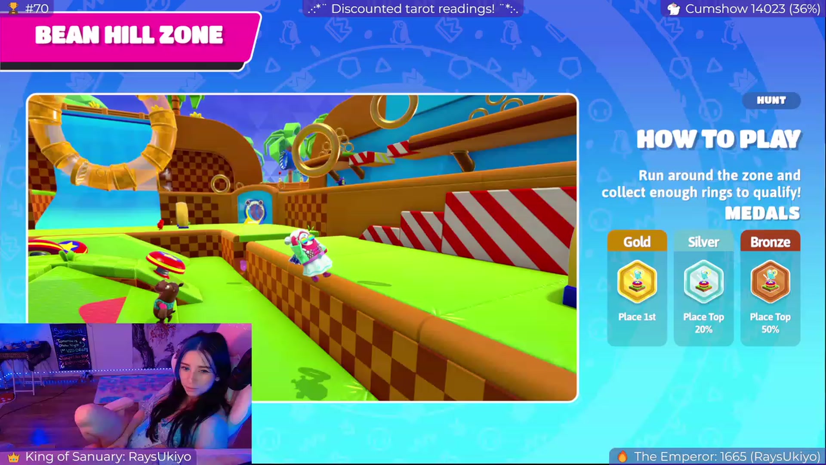
Task: Click the Silver medal badge icon
Action: coord(704,282)
